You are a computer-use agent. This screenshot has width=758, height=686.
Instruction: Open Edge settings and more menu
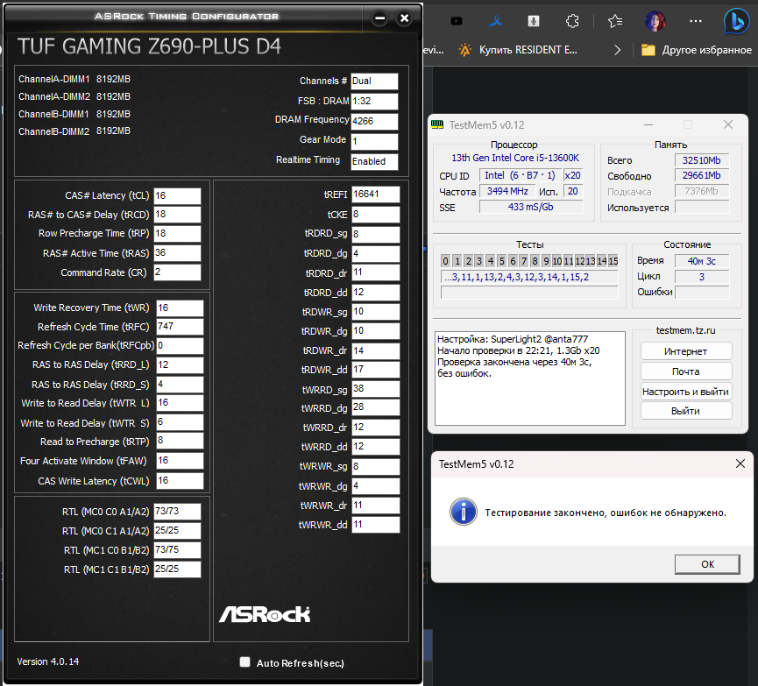pyautogui.click(x=696, y=21)
